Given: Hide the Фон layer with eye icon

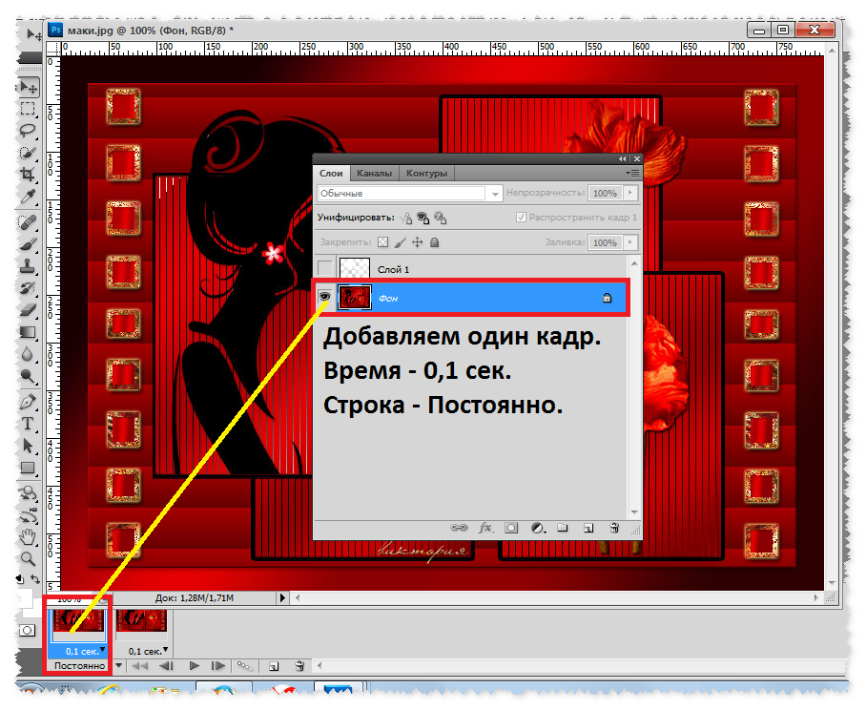Looking at the screenshot, I should coord(324,297).
